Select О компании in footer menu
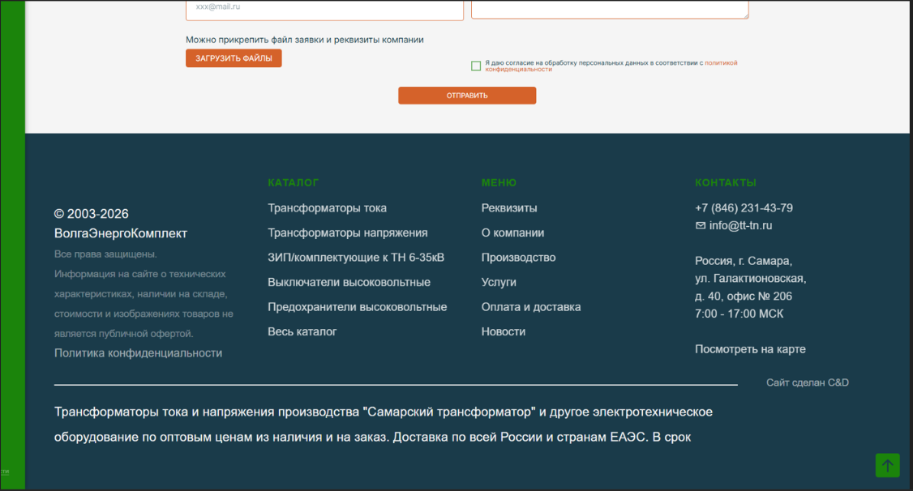Viewport: 913px width, 491px height. pyautogui.click(x=512, y=233)
